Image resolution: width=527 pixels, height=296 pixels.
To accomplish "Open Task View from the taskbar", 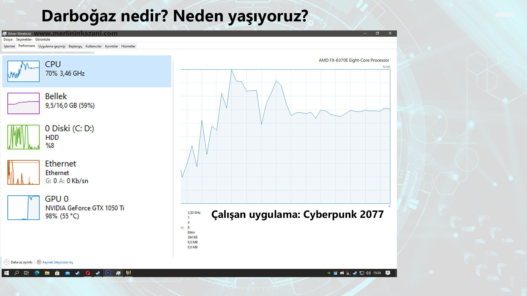I will [26, 273].
